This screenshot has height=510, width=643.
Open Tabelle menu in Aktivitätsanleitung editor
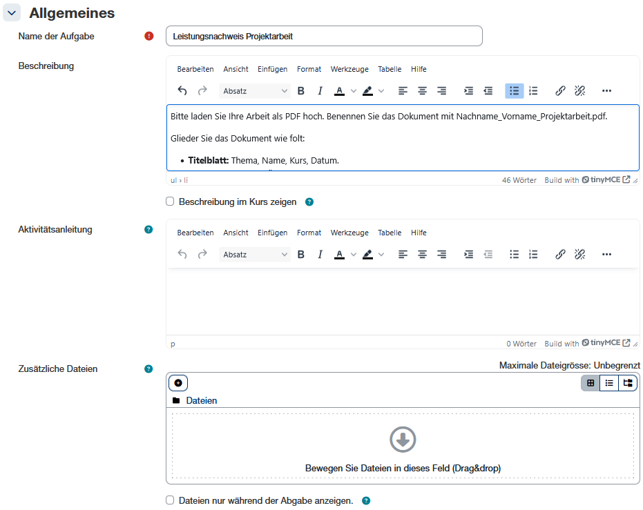[x=390, y=233]
